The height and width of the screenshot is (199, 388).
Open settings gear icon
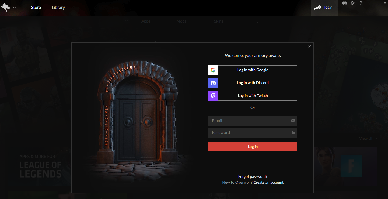353,3
